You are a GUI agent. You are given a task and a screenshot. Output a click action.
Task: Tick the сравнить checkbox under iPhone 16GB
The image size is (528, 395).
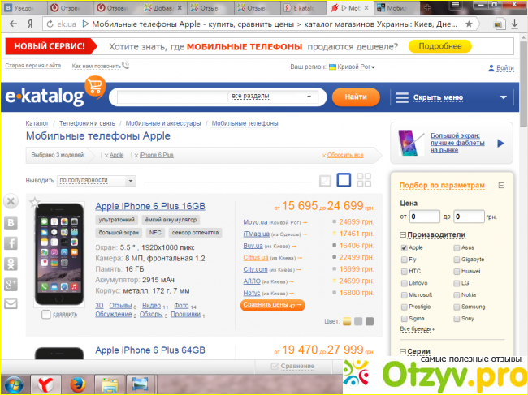(46, 314)
